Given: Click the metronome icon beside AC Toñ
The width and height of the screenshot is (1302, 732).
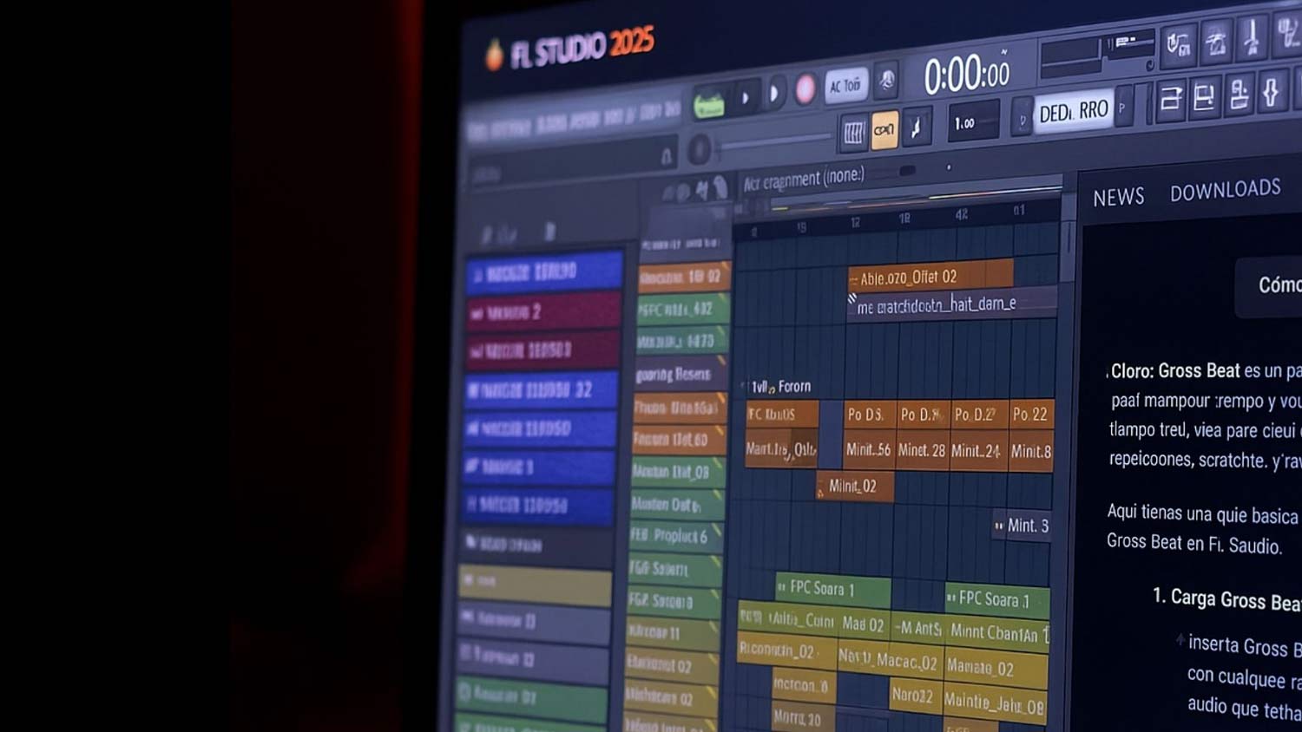Looking at the screenshot, I should pyautogui.click(x=886, y=82).
